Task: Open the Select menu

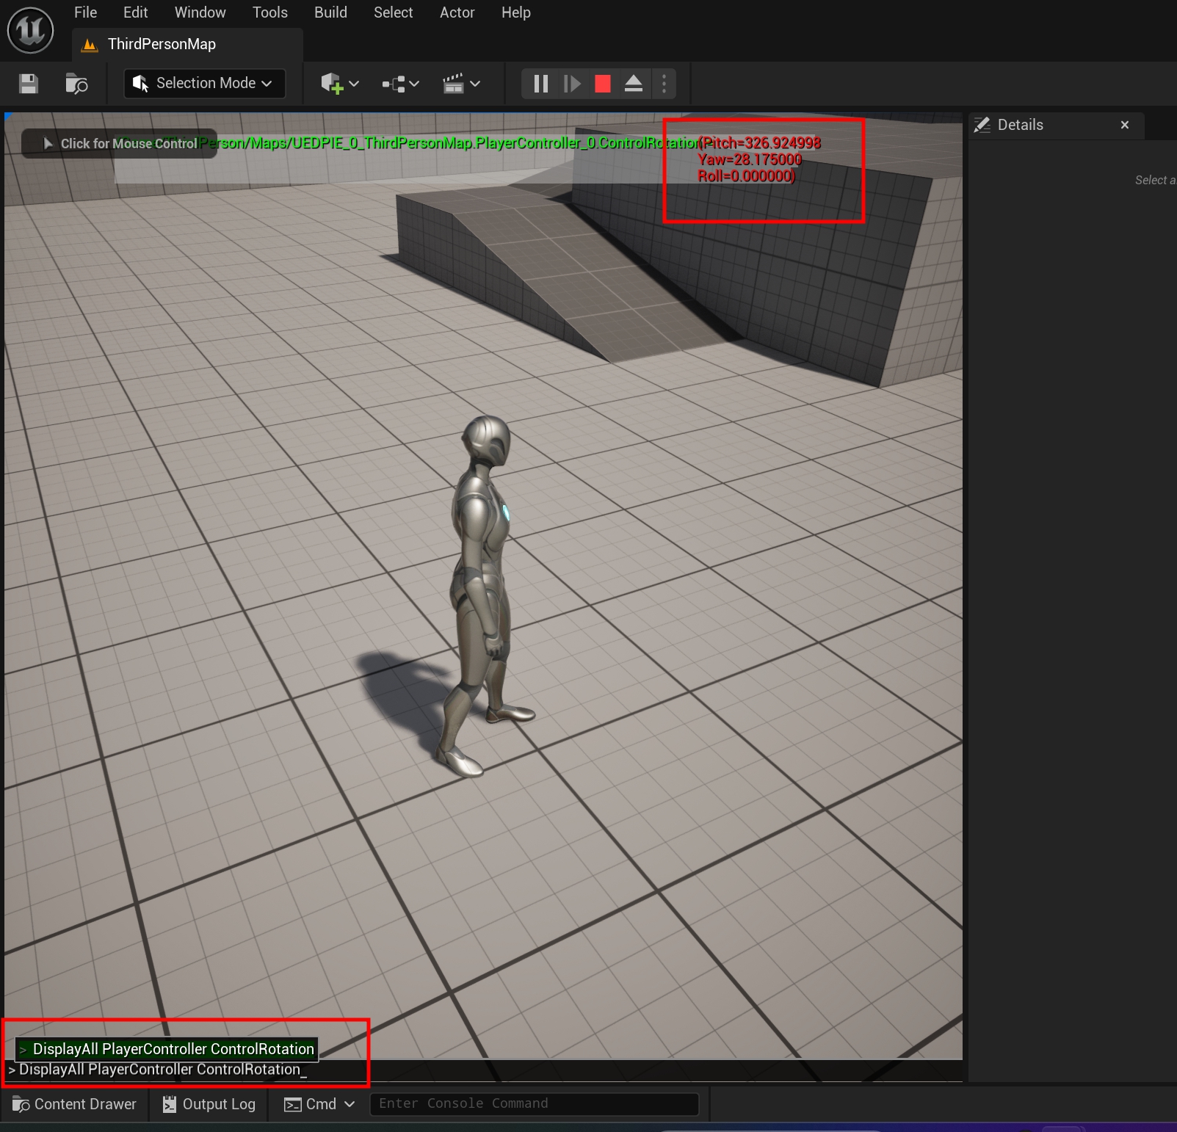Action: [x=393, y=12]
